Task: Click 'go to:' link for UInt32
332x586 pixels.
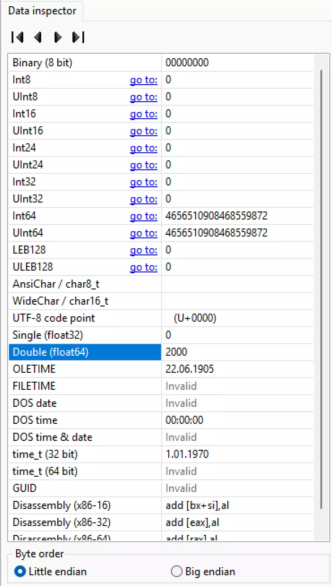Action: click(143, 199)
